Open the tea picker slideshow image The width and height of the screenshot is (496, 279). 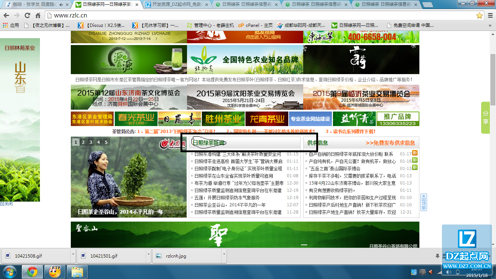coord(129,177)
